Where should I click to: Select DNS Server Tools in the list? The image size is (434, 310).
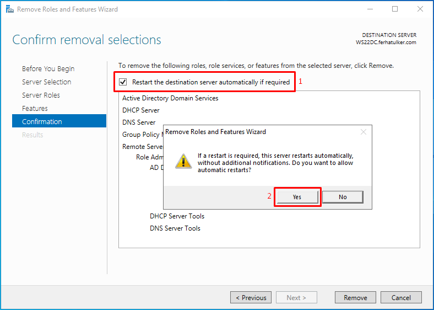coord(175,228)
